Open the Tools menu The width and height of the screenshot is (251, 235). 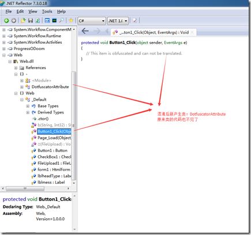tap(47, 12)
